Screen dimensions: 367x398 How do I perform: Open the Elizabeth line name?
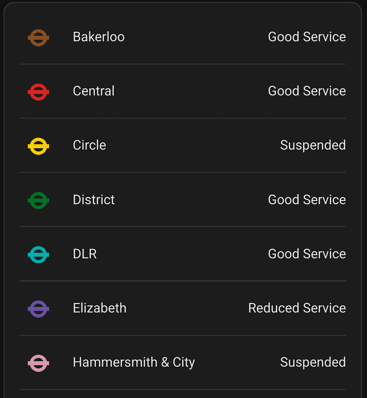tap(100, 308)
